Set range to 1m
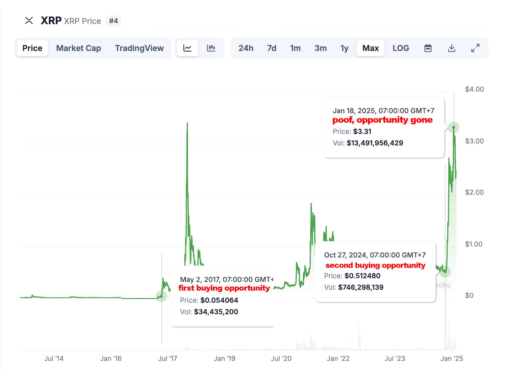 [295, 48]
